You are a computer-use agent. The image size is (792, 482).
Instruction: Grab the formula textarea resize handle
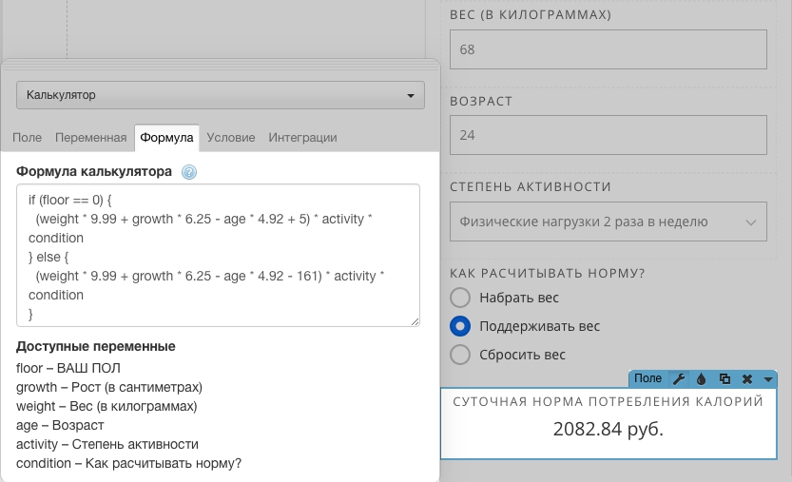[415, 322]
